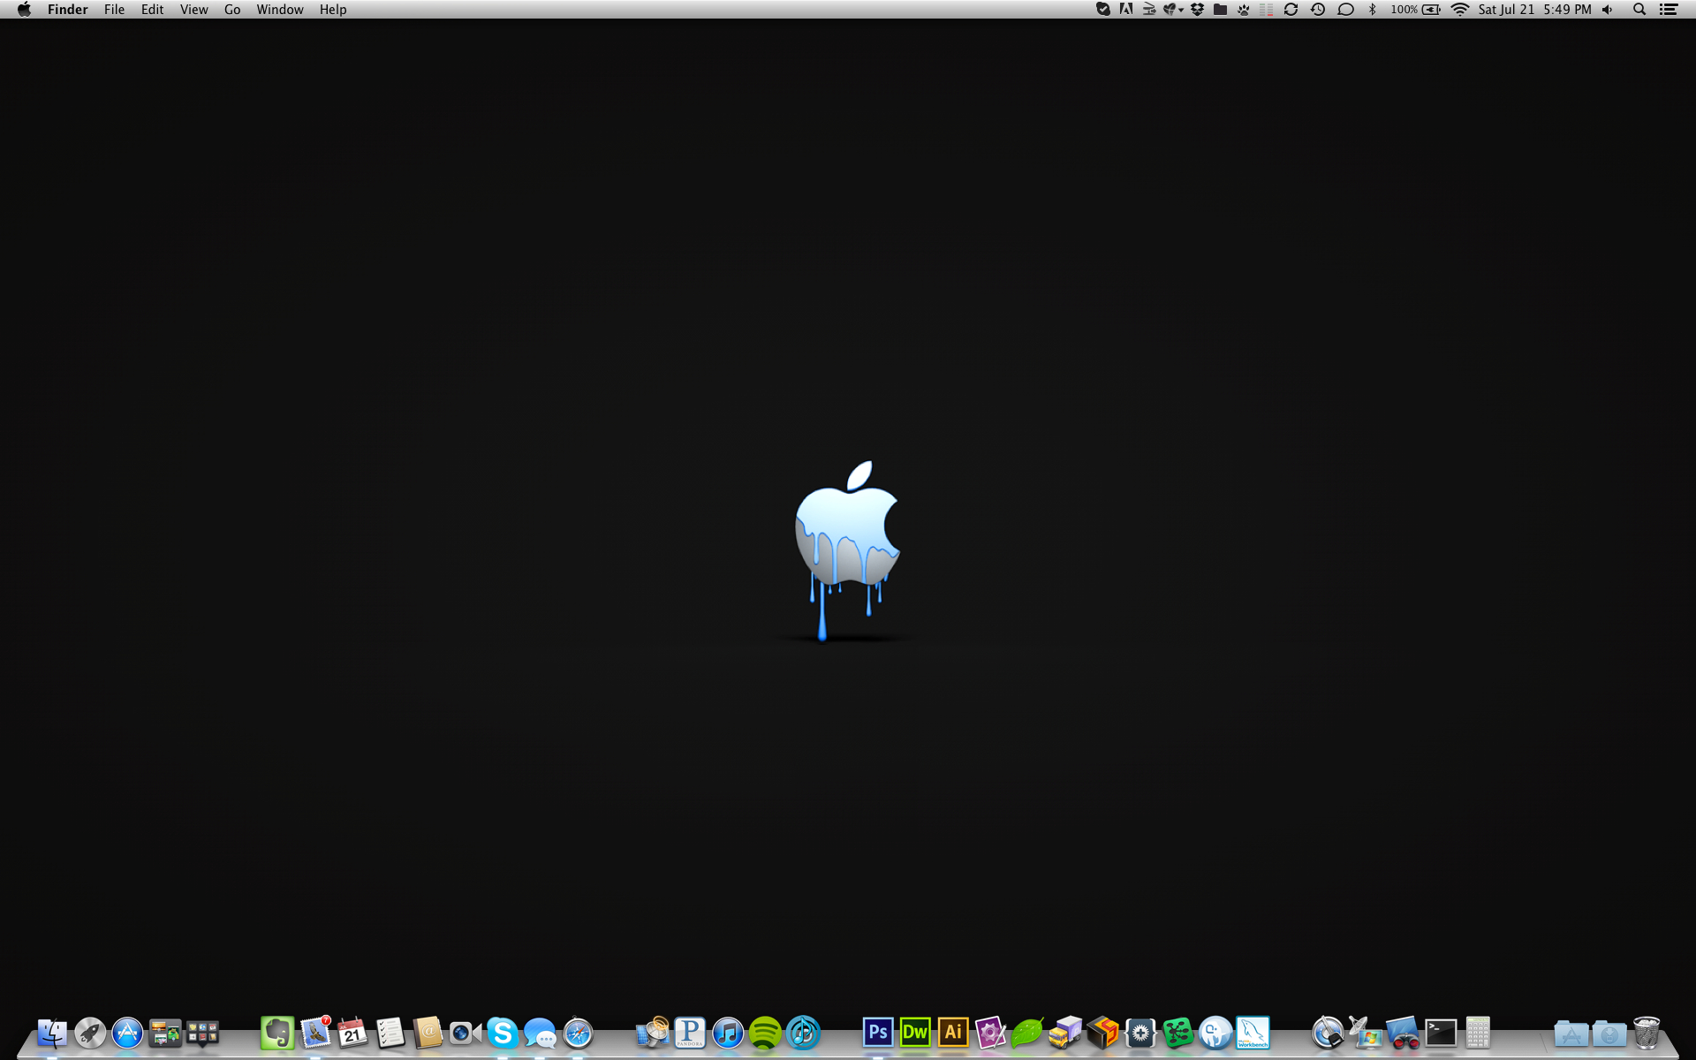Viewport: 1696px width, 1060px height.
Task: Launch Safari compass icon in Dock
Action: 578,1032
